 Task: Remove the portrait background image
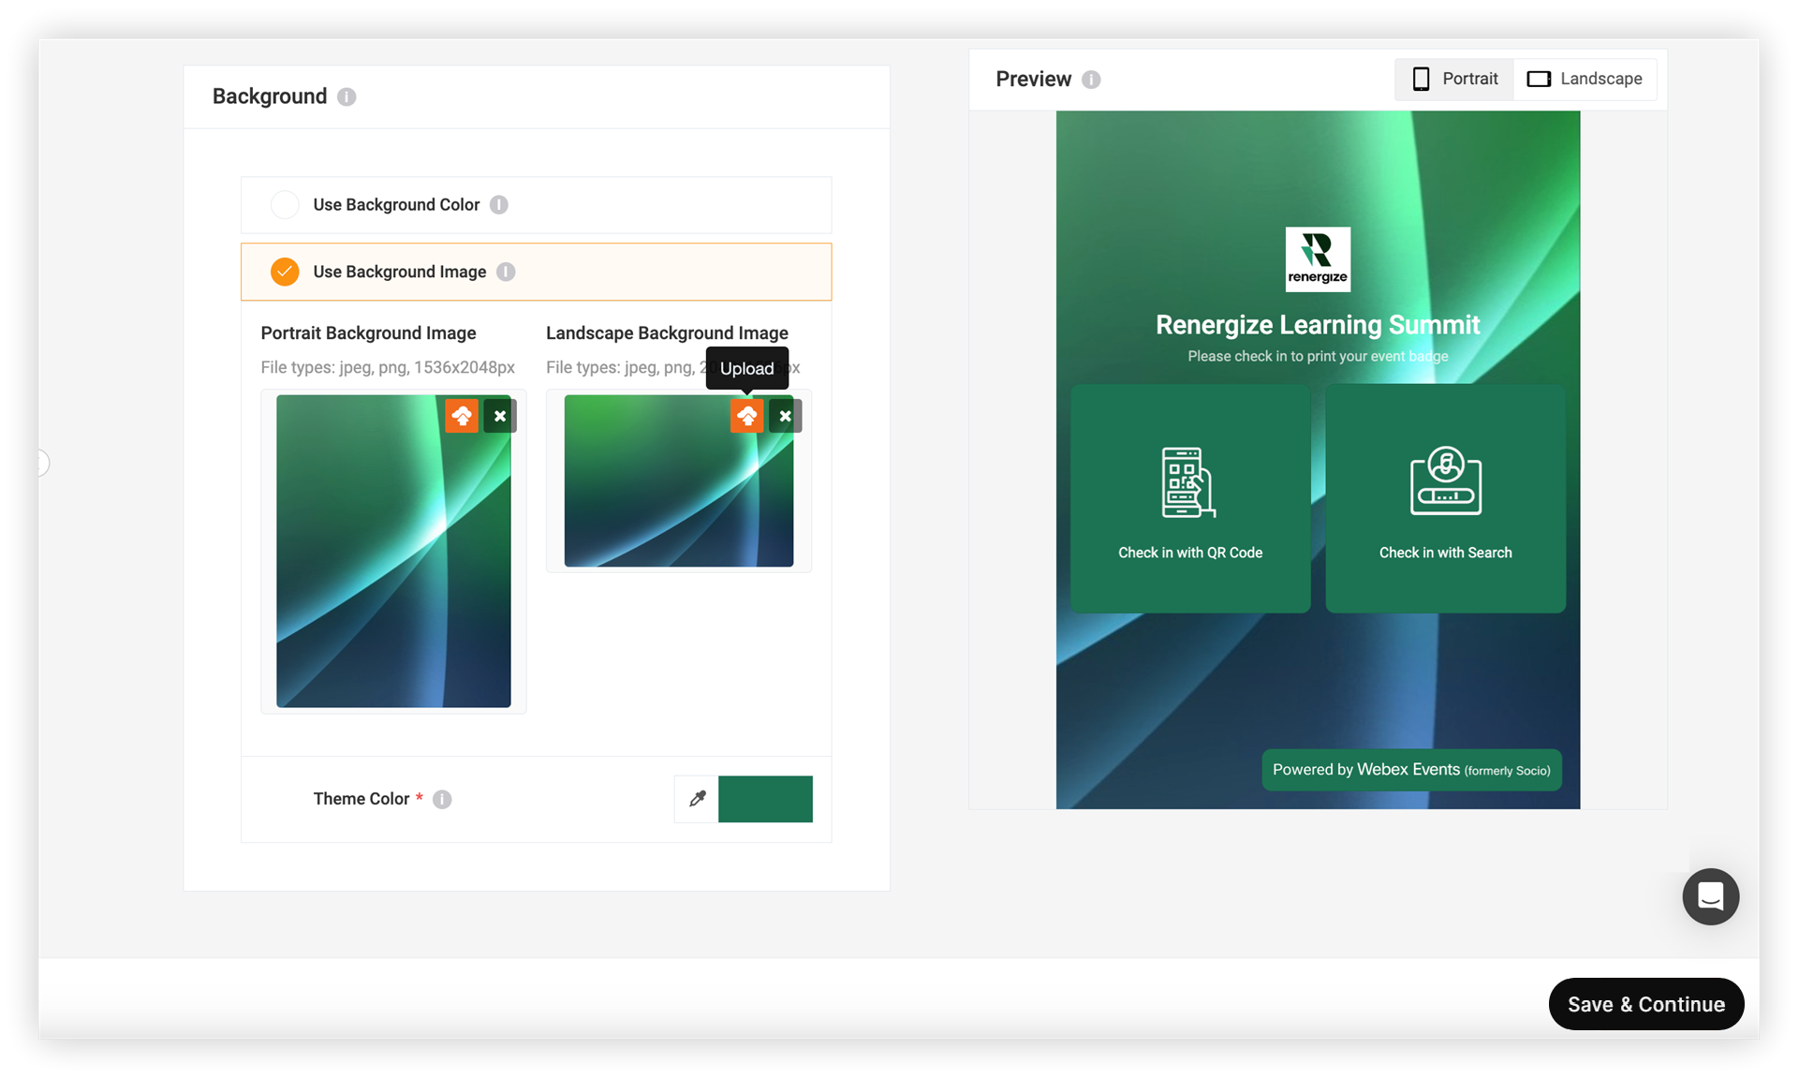[500, 416]
